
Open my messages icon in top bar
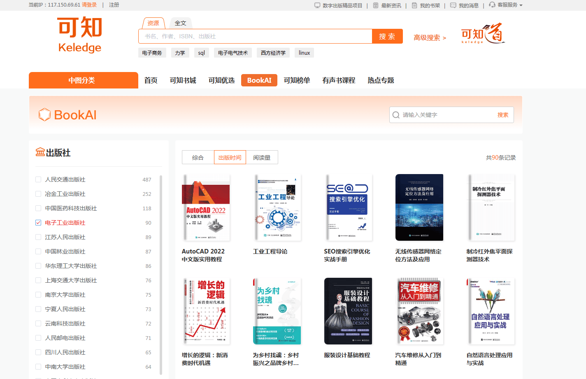point(453,5)
